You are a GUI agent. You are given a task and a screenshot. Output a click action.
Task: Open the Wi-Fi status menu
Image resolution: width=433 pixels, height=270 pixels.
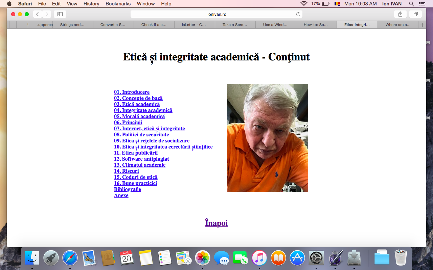(304, 4)
